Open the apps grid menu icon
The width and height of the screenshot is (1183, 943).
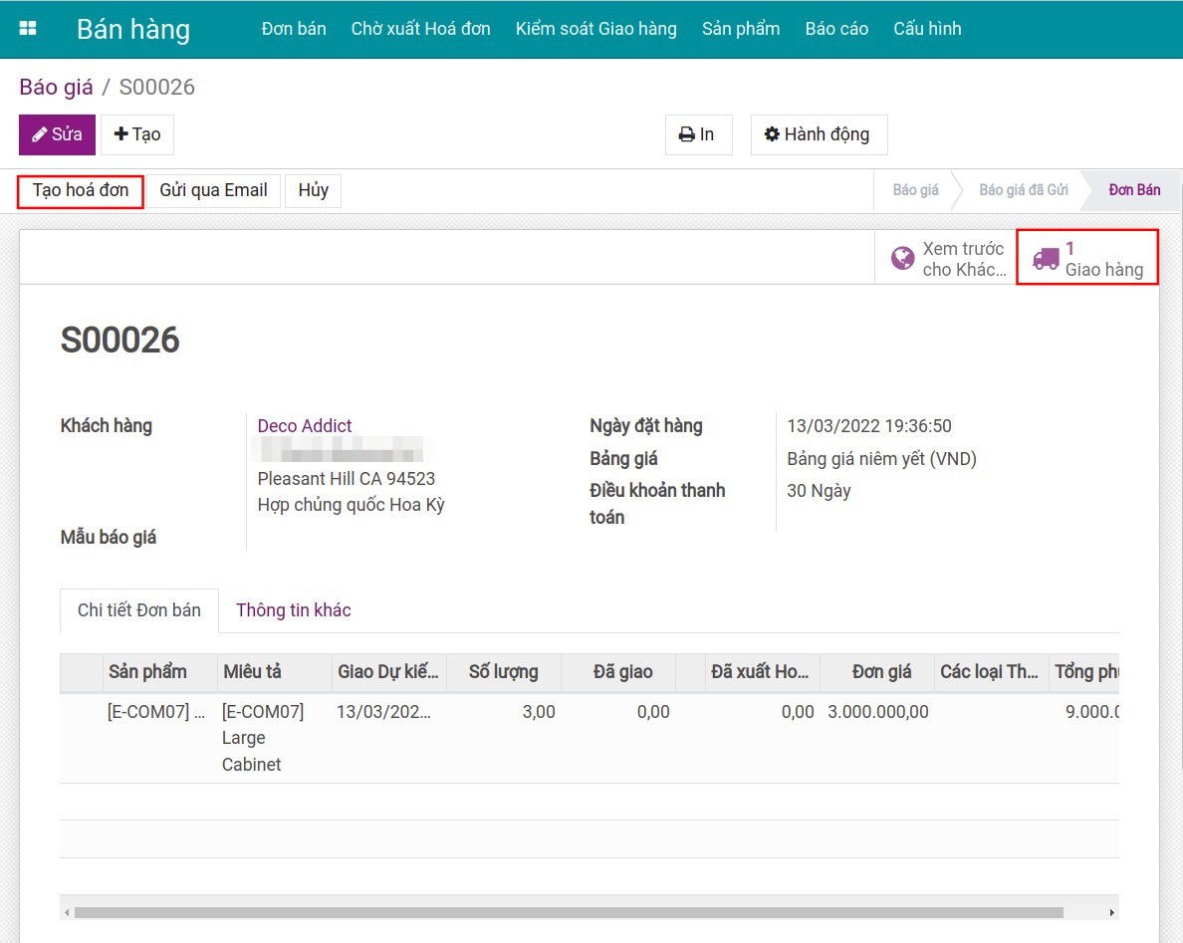[28, 29]
